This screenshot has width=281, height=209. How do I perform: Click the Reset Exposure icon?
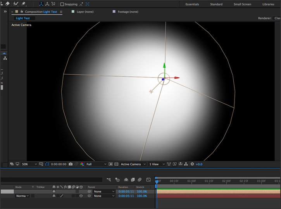tap(192, 164)
